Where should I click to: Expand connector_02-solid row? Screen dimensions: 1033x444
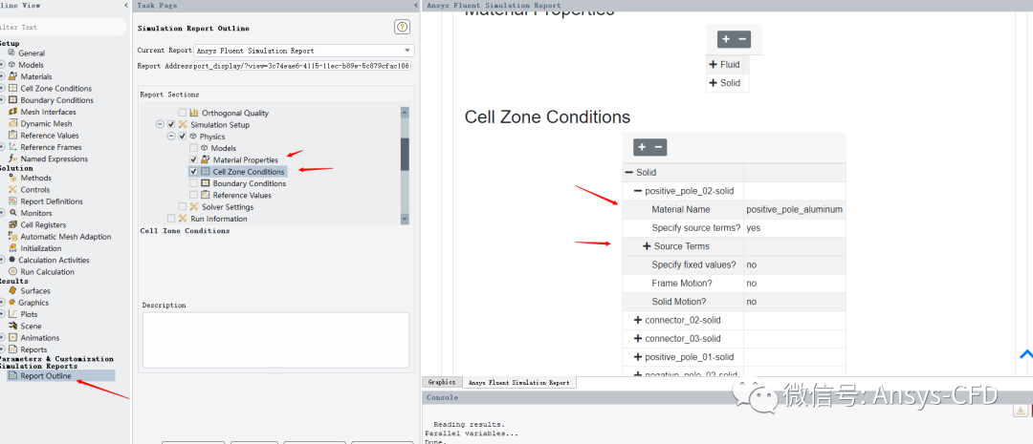[638, 320]
